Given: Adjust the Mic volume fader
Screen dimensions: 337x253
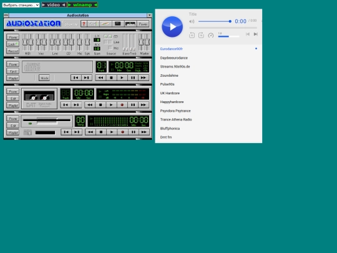Looking at the screenshot, I should click(x=79, y=42).
